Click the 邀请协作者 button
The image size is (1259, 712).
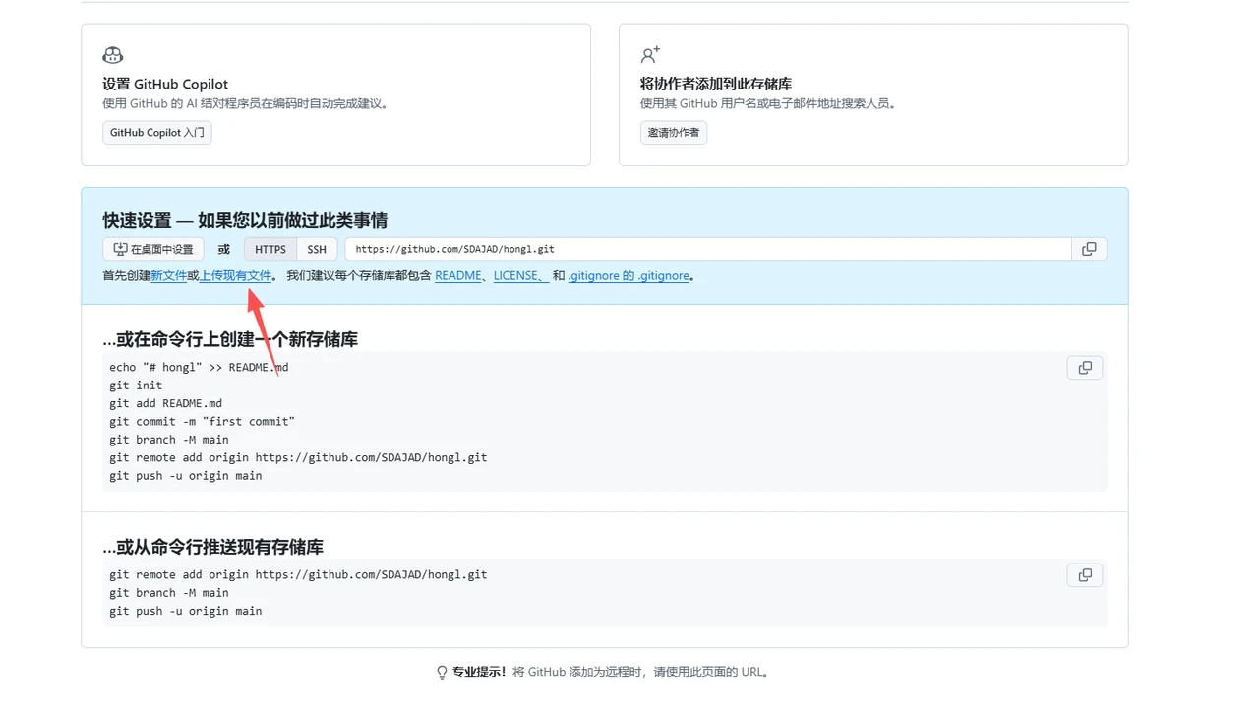(673, 132)
